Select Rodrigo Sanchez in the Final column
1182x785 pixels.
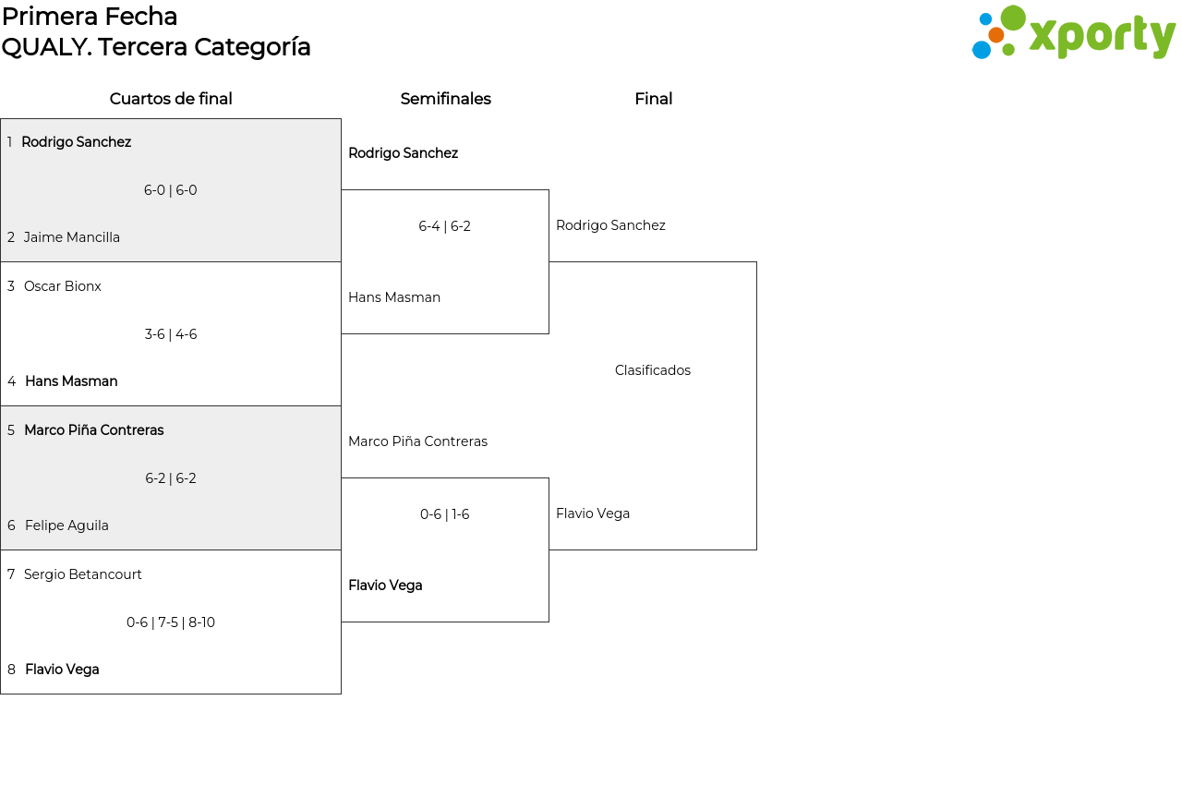pos(610,225)
